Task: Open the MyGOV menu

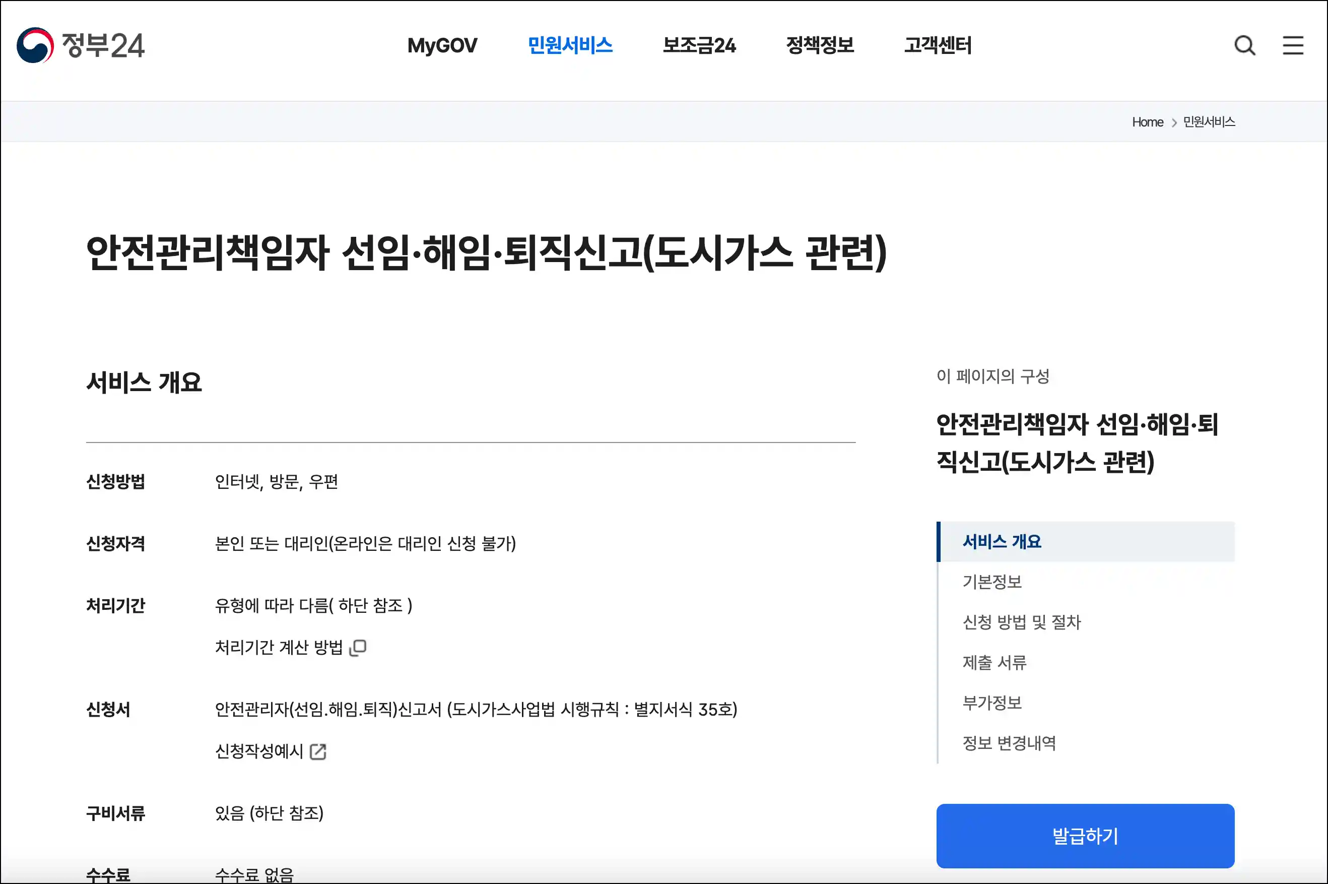Action: coord(442,45)
